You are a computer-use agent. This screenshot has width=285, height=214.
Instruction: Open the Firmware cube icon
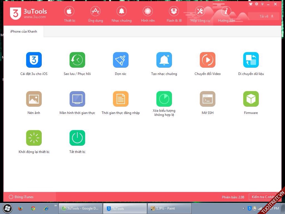(x=251, y=99)
